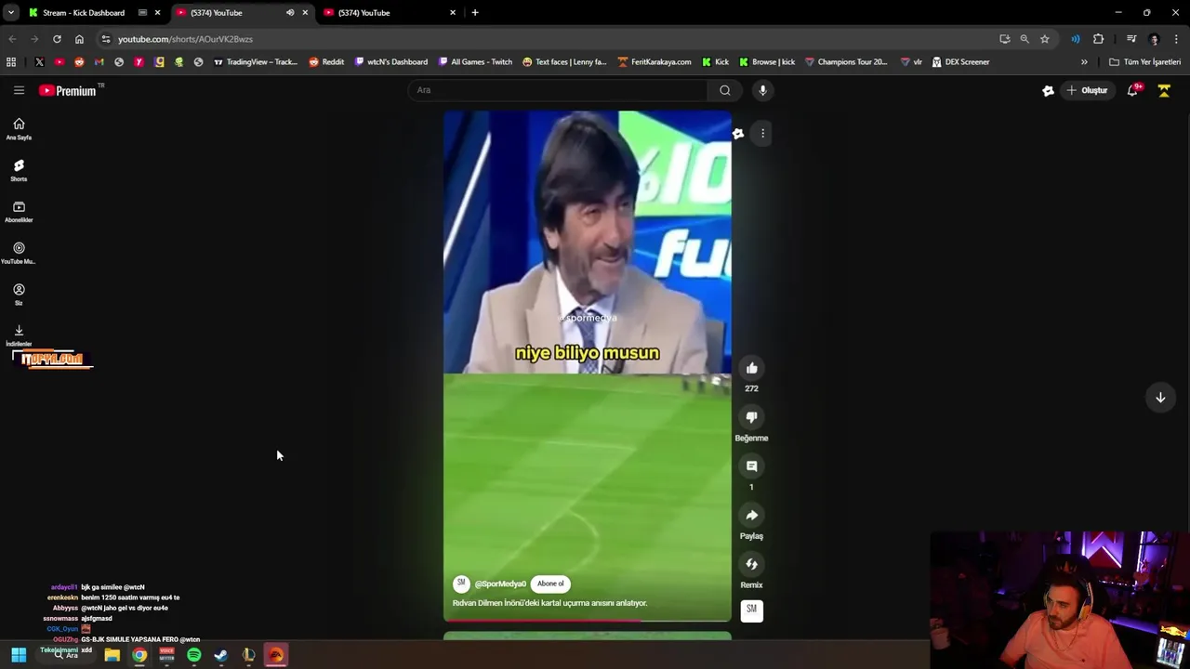This screenshot has height=669, width=1190.
Task: Click the search magnifier button
Action: 725,90
